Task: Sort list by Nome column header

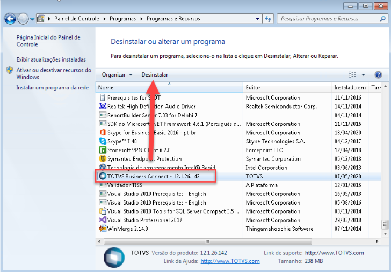Action: click(x=169, y=87)
